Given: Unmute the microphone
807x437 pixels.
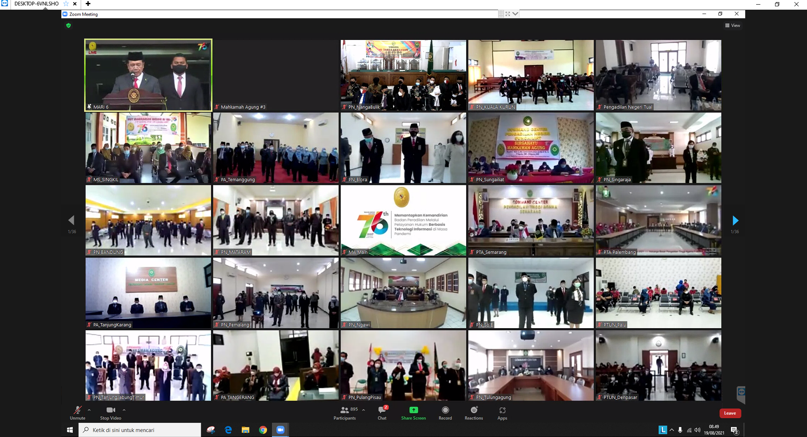Looking at the screenshot, I should tap(77, 413).
